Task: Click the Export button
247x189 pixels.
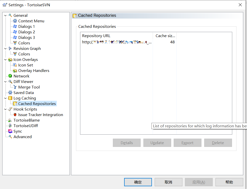Action: coord(187,143)
